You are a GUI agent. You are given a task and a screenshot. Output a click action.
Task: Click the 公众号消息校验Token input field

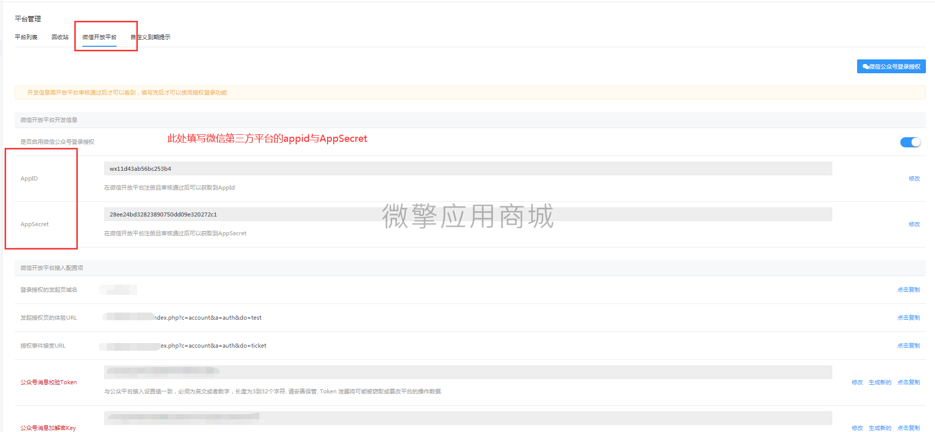tap(468, 372)
